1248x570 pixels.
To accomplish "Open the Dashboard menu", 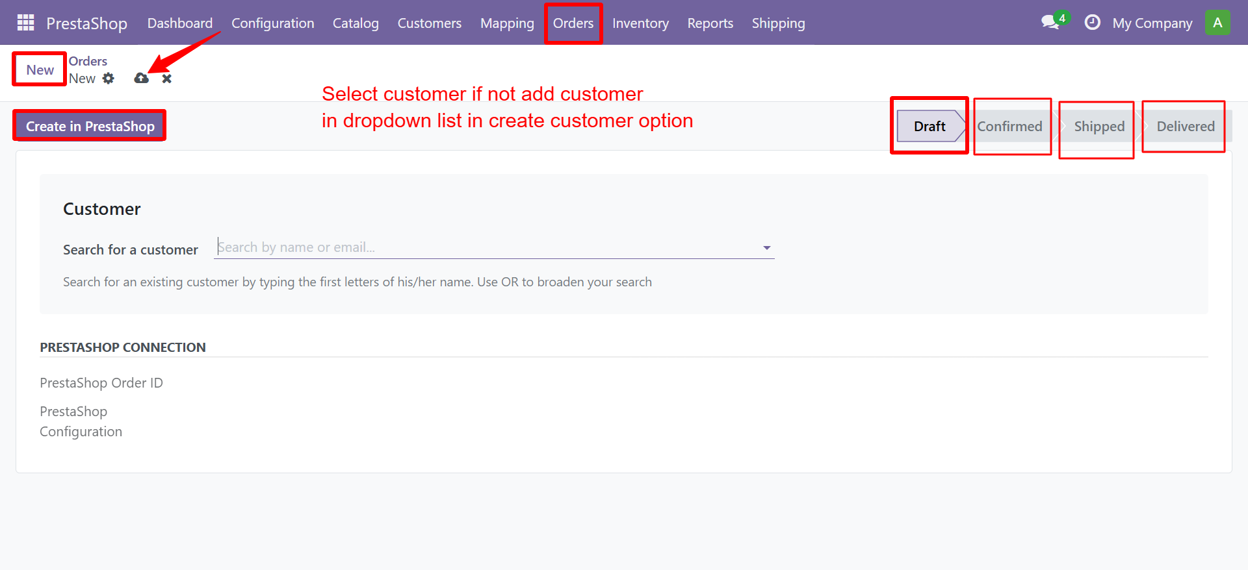I will [180, 23].
